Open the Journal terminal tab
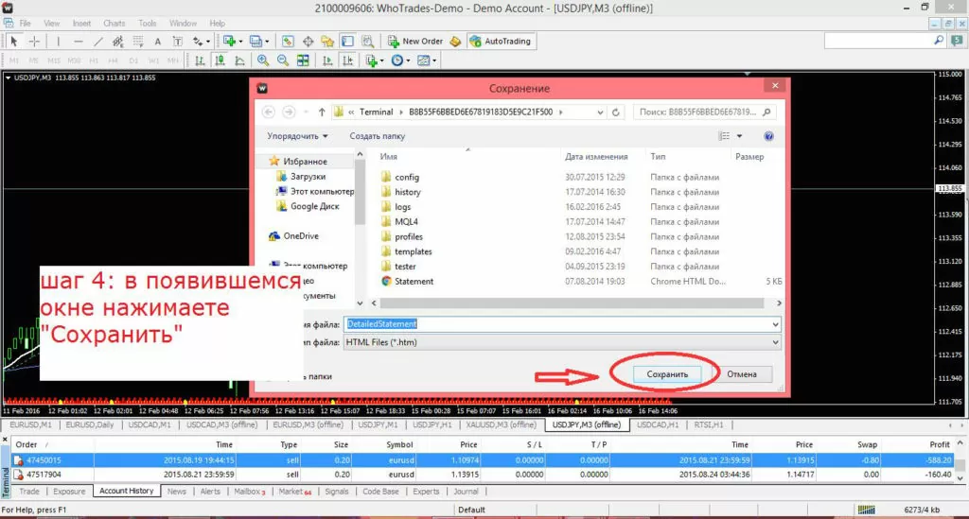The width and height of the screenshot is (969, 519). click(466, 492)
